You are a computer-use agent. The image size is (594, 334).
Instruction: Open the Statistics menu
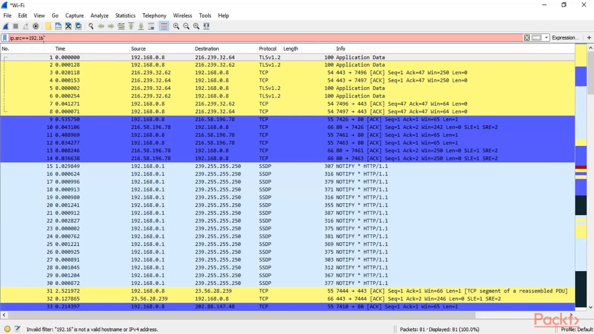click(125, 15)
